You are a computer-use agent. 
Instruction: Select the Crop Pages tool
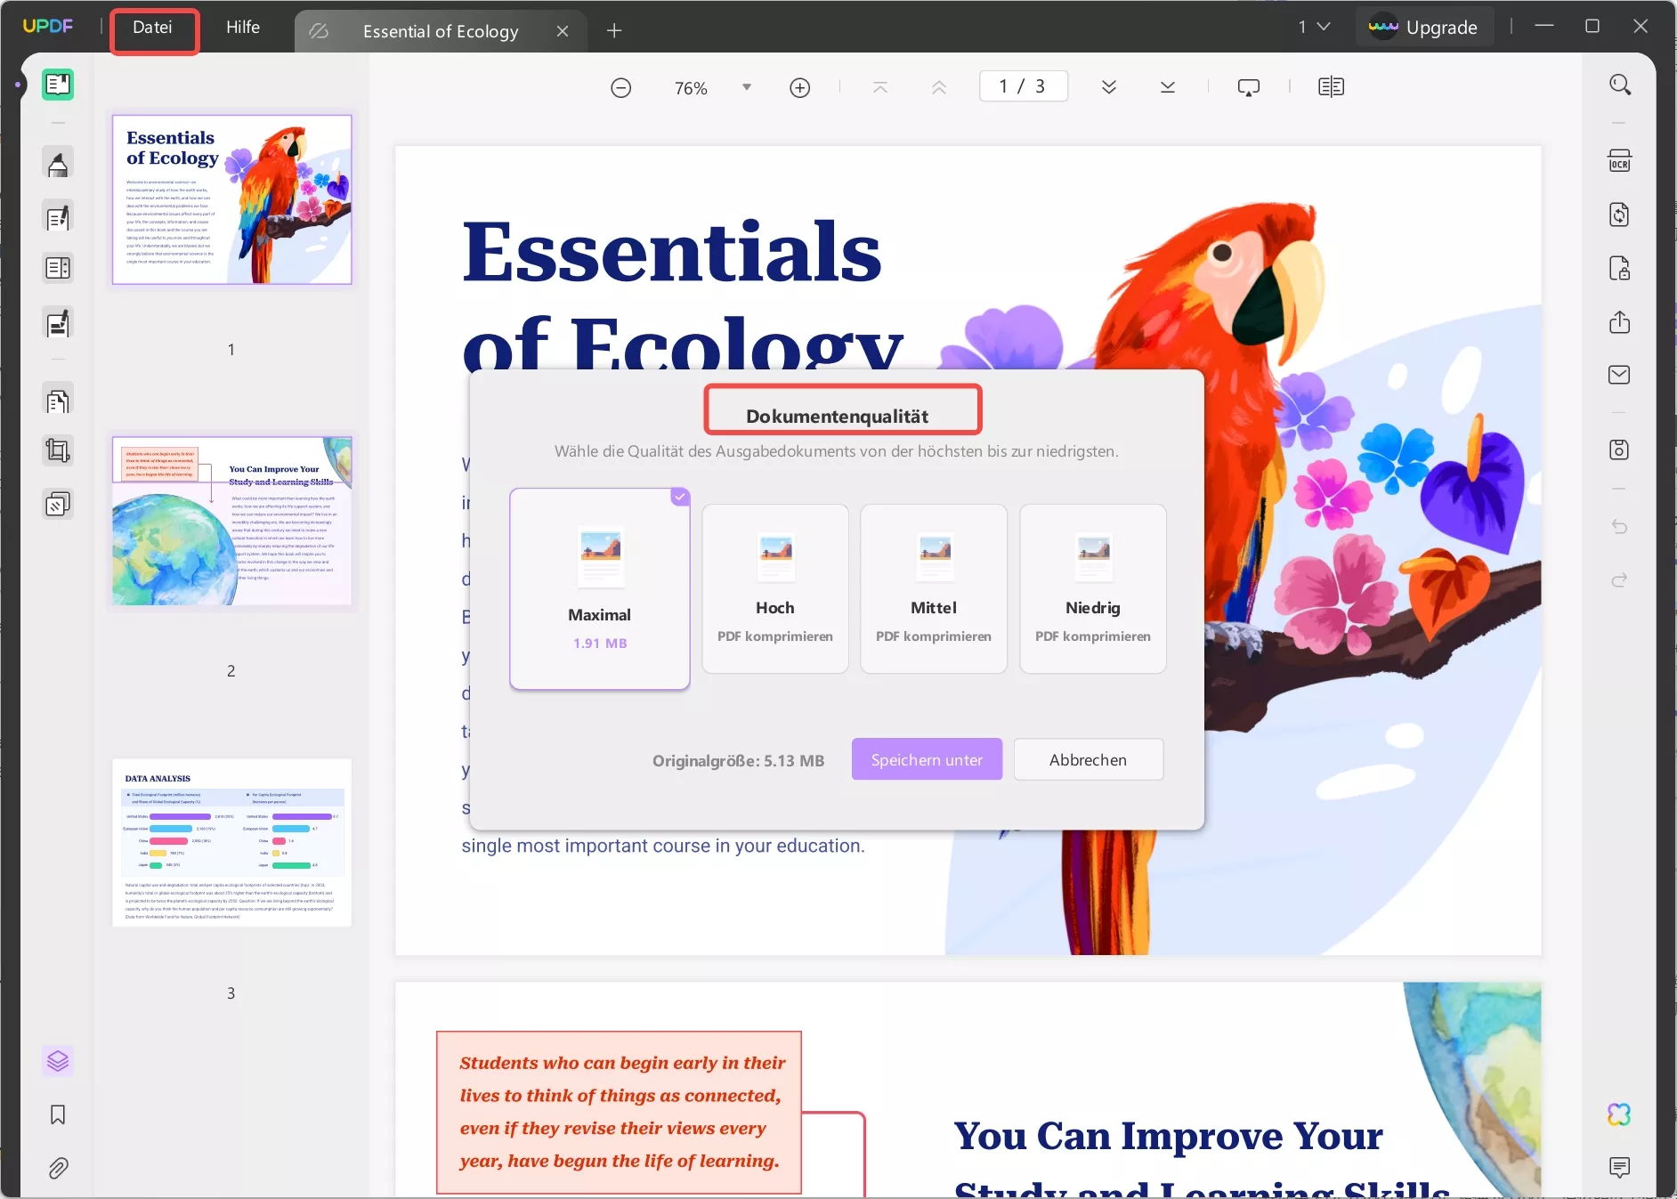[58, 451]
